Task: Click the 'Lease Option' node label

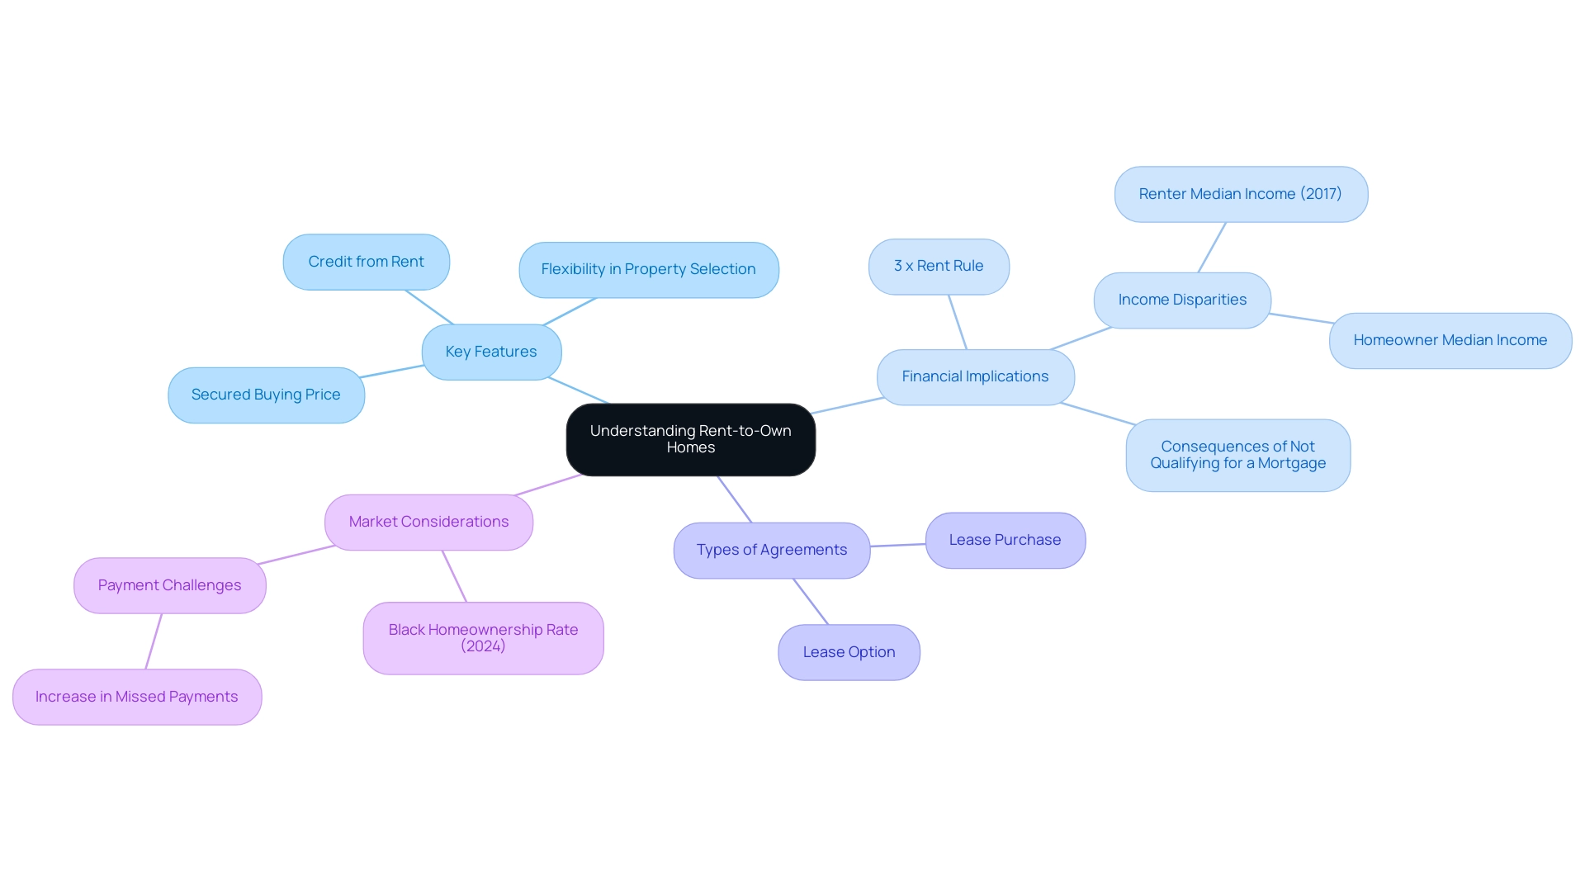Action: [848, 651]
